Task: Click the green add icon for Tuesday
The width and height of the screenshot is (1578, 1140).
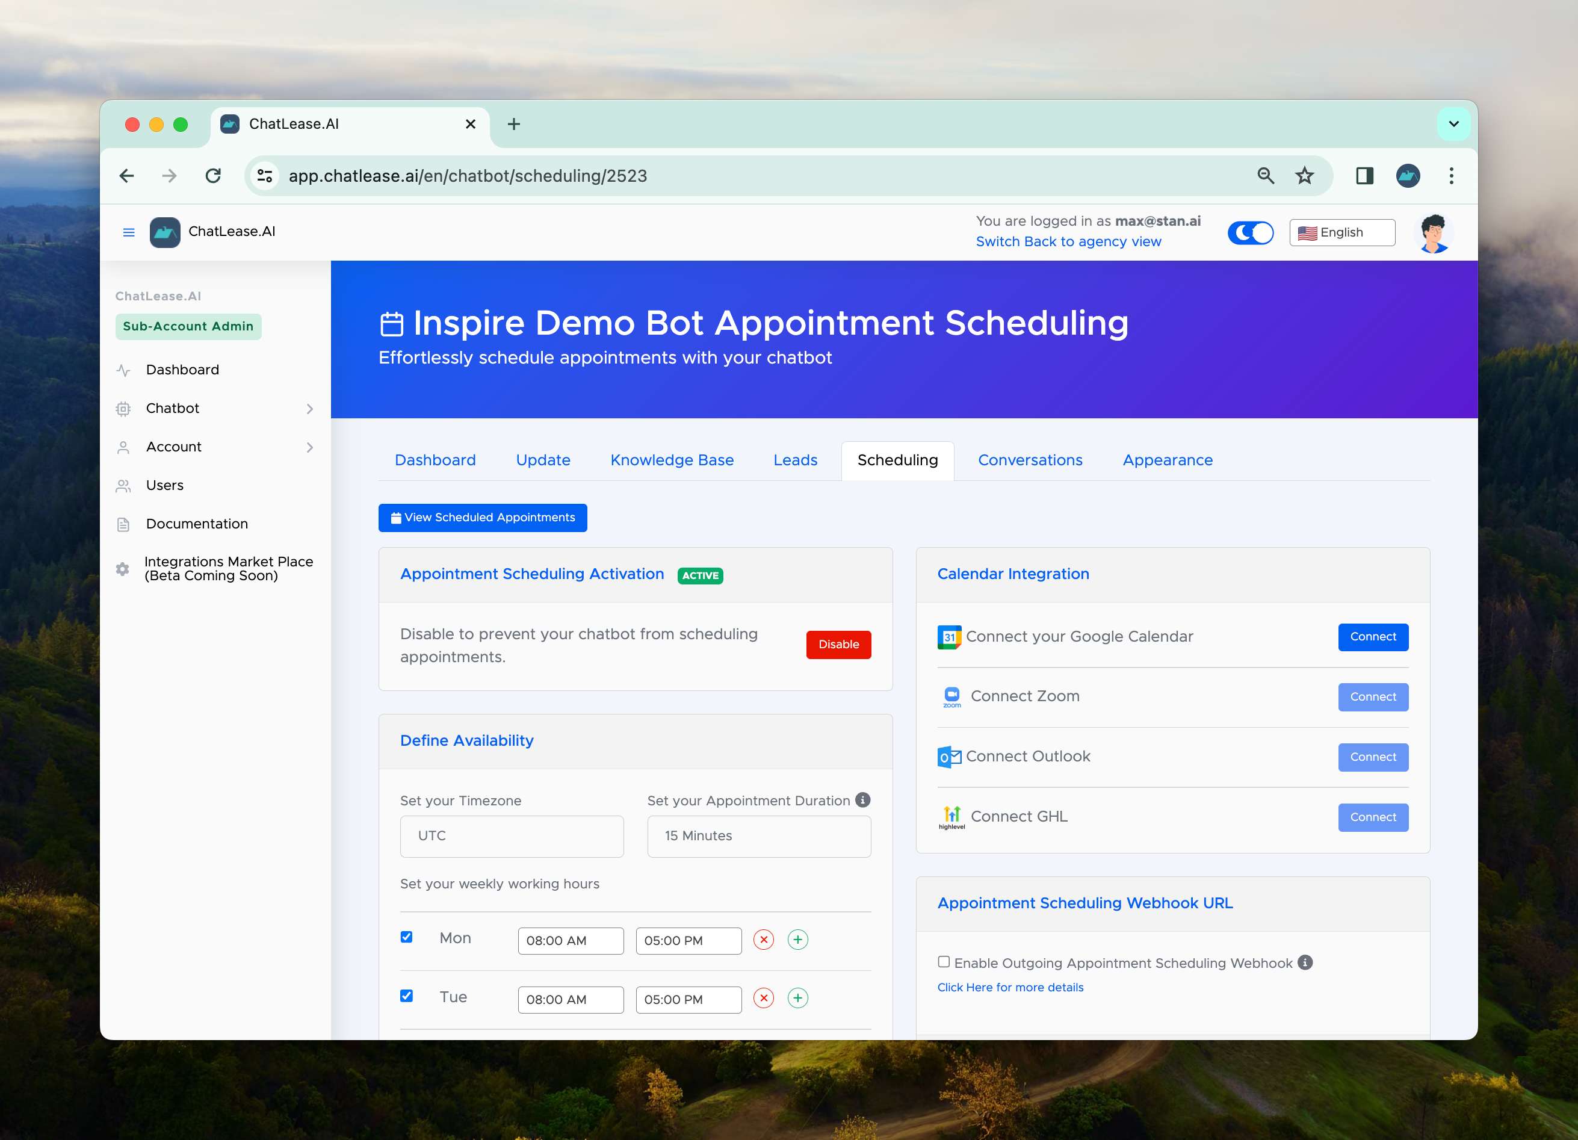Action: point(797,998)
